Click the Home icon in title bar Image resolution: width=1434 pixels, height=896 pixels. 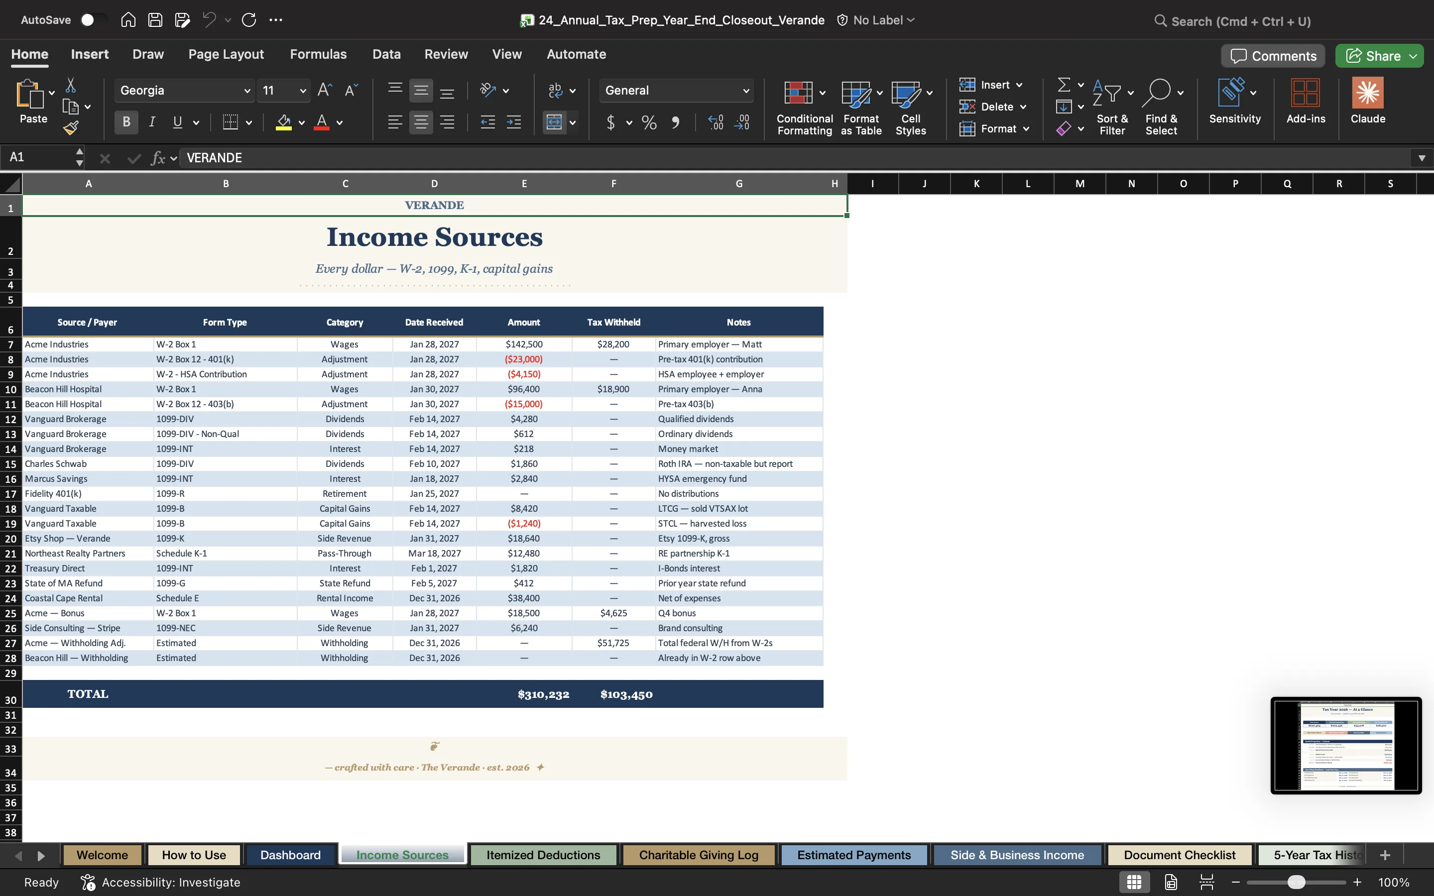click(128, 20)
